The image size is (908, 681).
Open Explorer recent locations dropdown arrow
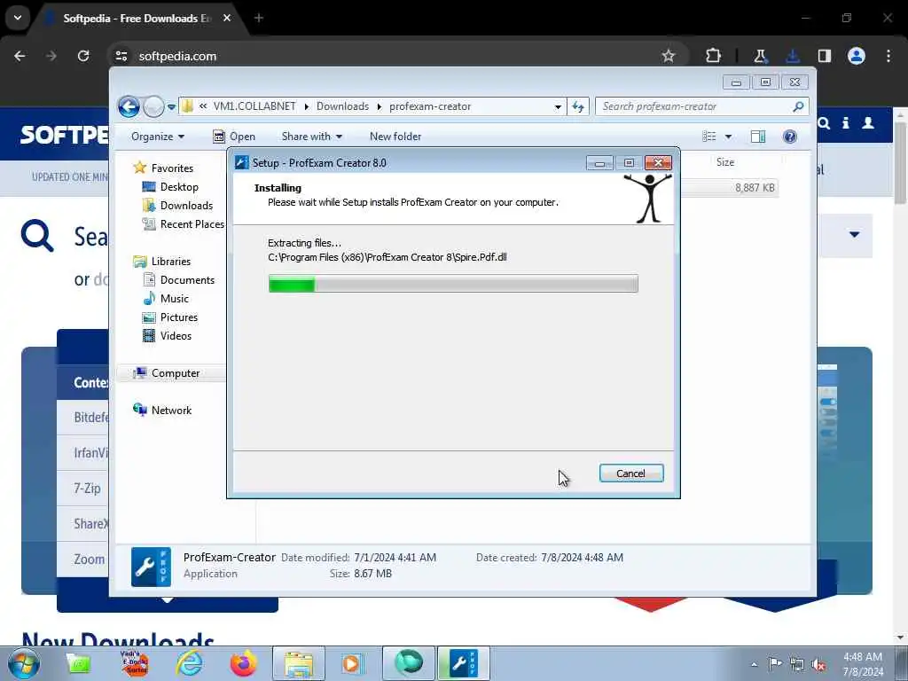(171, 107)
